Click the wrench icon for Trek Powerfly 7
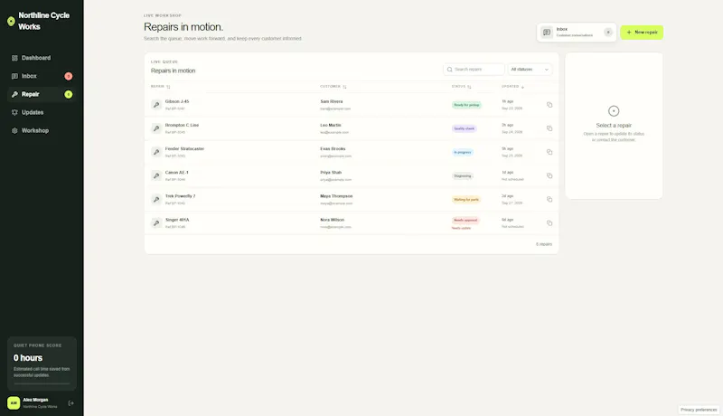This screenshot has height=416, width=723. tap(156, 199)
